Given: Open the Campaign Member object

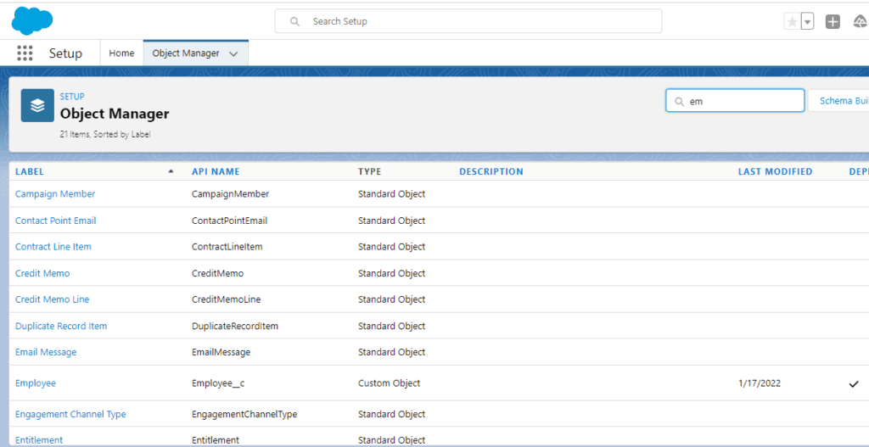Looking at the screenshot, I should point(55,194).
